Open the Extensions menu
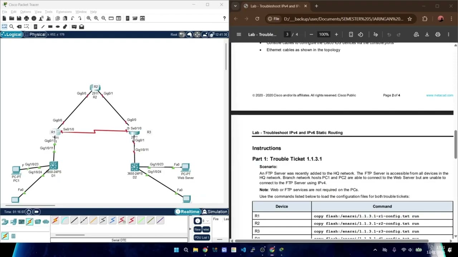The width and height of the screenshot is (458, 257). pyautogui.click(x=64, y=12)
